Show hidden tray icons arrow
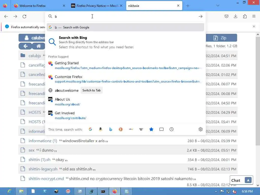The width and height of the screenshot is (260, 195). pos(216,191)
